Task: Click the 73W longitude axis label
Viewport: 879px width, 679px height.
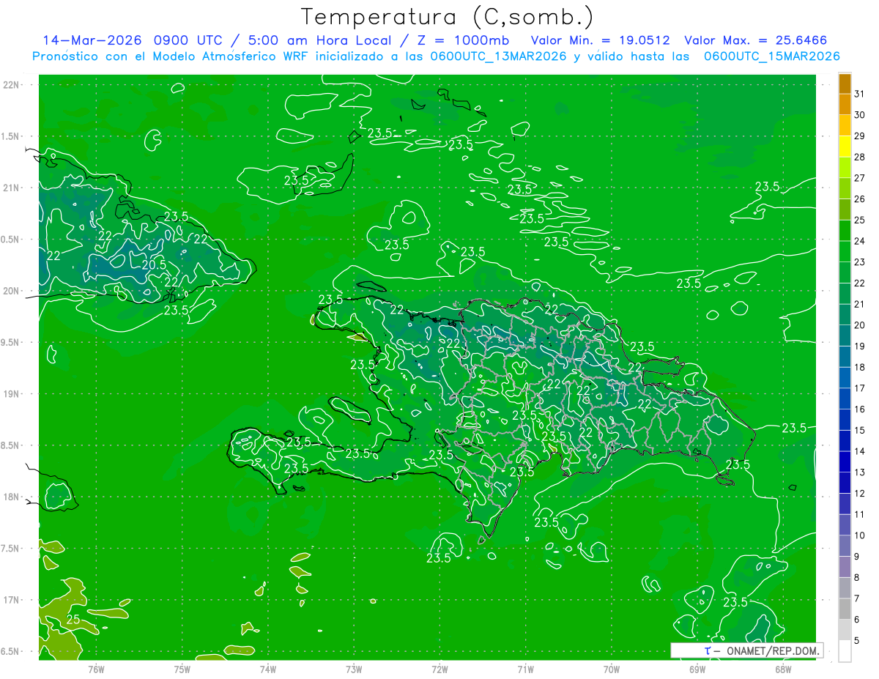Action: point(354,669)
